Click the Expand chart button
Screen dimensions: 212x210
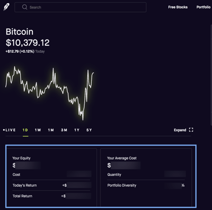click(183, 130)
